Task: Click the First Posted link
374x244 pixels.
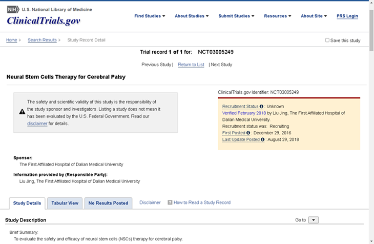Action: [x=234, y=133]
